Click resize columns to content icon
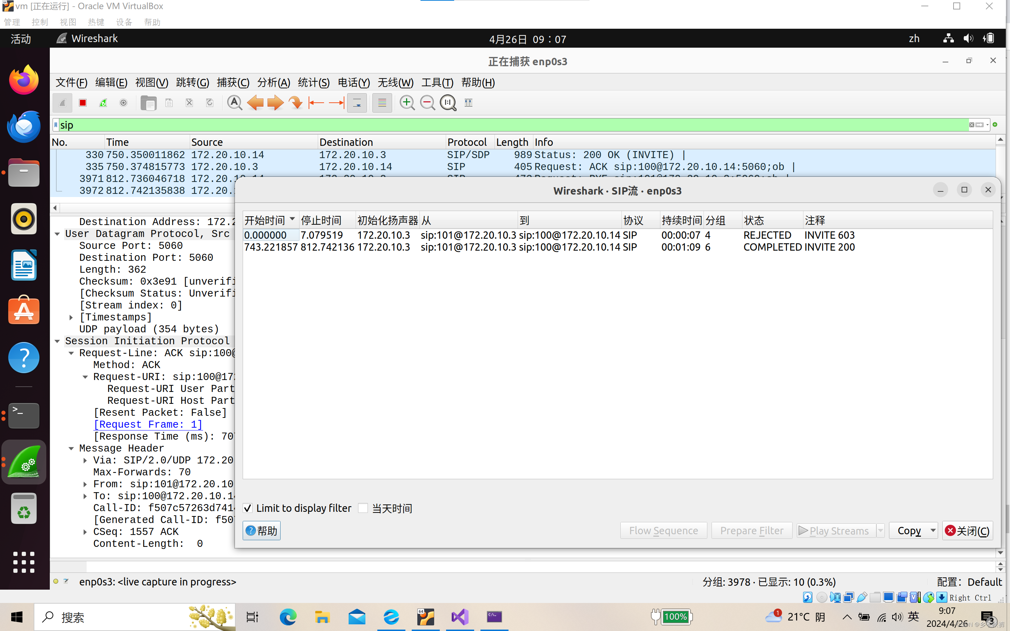 [469, 103]
